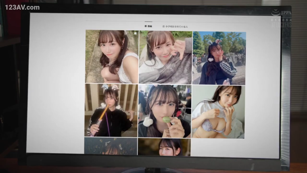Click the 123AV.com watermark text
Image resolution: width=307 pixels, height=173 pixels.
(x=22, y=7)
